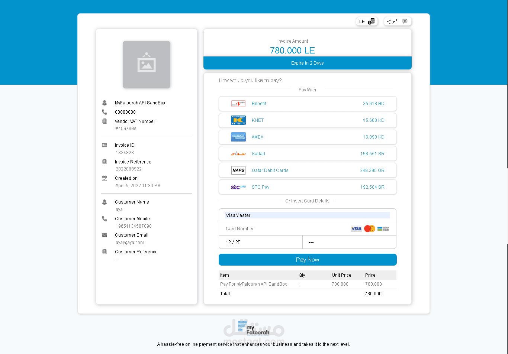Image resolution: width=508 pixels, height=354 pixels.
Task: Click the flag icon in Arabic button
Action: pos(405,21)
